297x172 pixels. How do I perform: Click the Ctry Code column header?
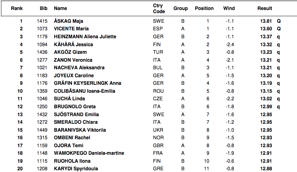[x=158, y=9]
